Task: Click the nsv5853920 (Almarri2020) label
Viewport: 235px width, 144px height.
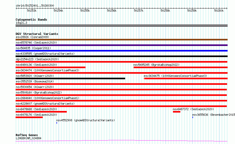Action: coord(35,76)
